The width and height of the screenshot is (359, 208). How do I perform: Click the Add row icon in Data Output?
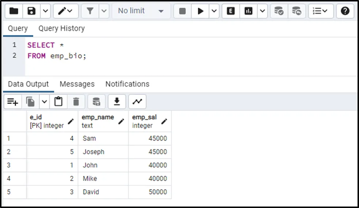[13, 102]
